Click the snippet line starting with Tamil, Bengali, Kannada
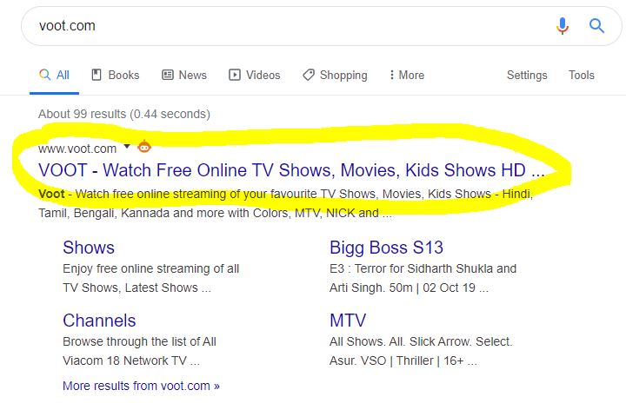Image resolution: width=626 pixels, height=410 pixels. [x=215, y=213]
